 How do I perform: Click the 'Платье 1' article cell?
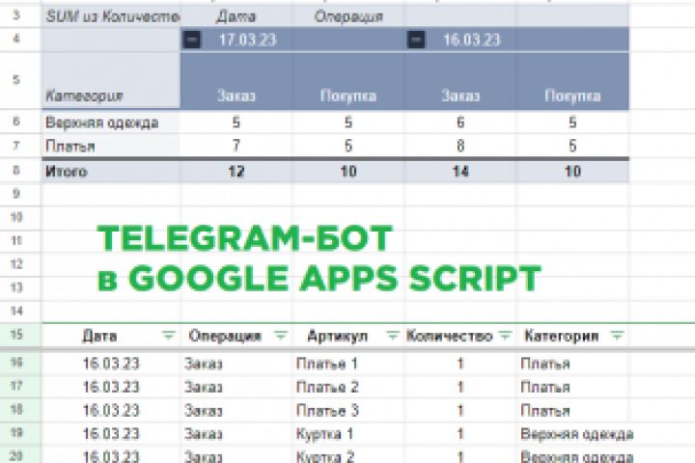pyautogui.click(x=348, y=364)
